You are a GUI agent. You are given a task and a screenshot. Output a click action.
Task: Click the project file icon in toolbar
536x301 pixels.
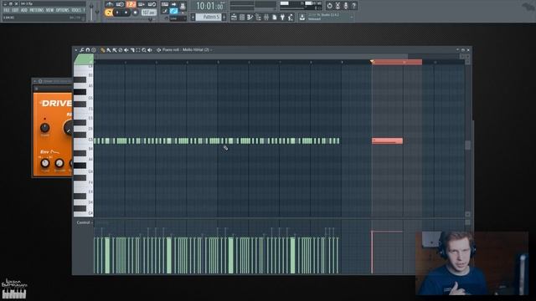click(274, 17)
